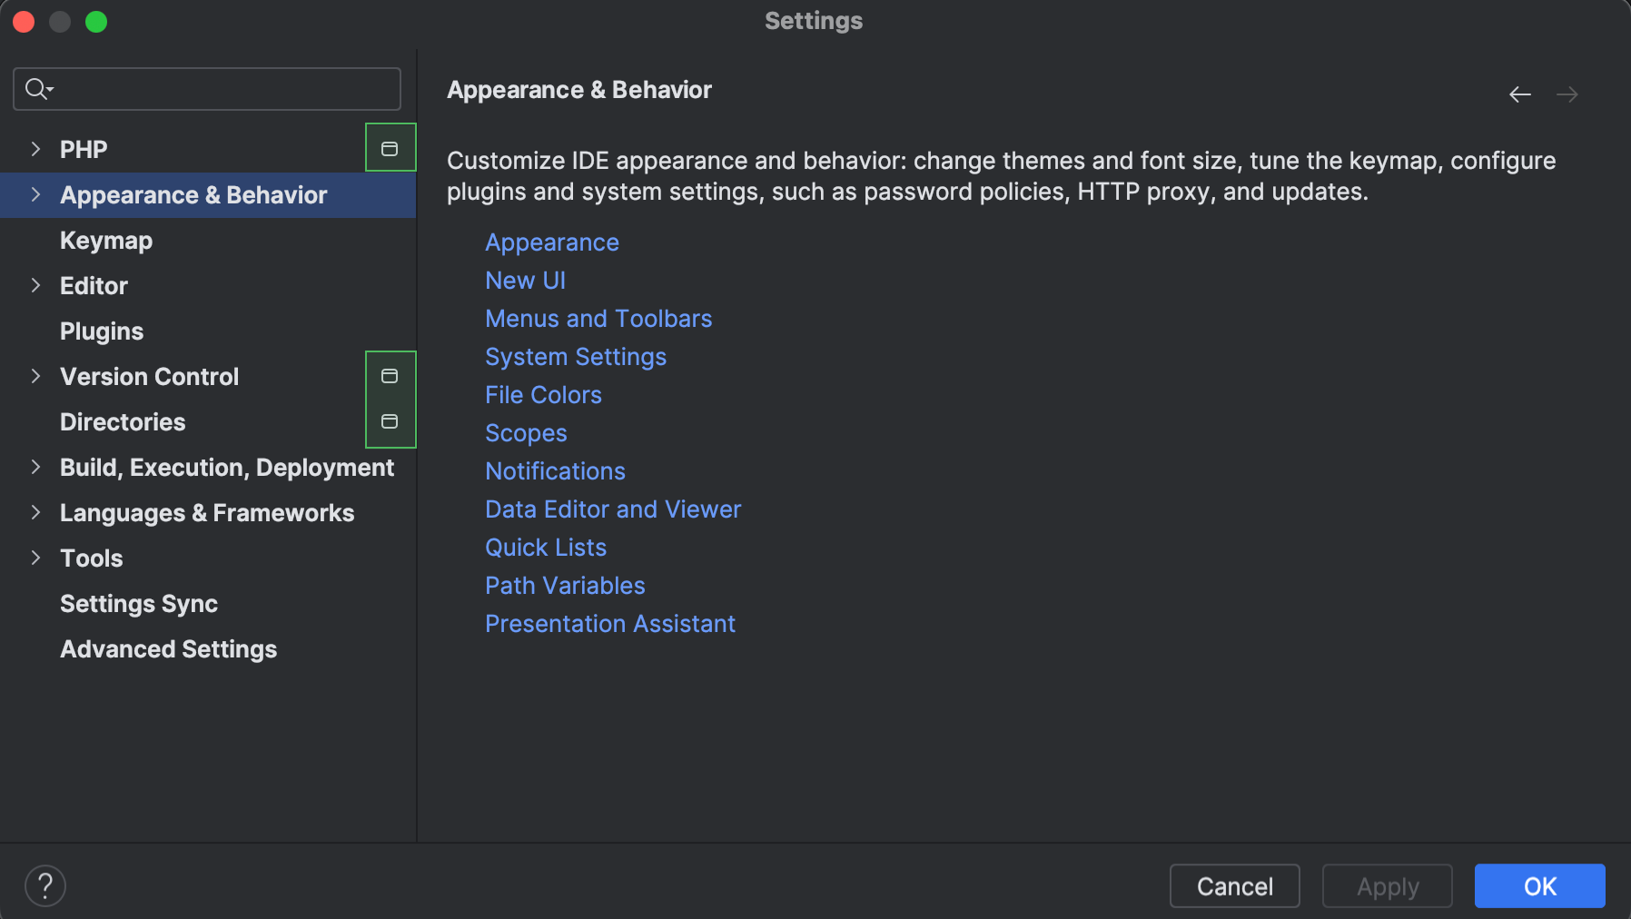Click the OK button
This screenshot has height=919, width=1631.
point(1538,886)
